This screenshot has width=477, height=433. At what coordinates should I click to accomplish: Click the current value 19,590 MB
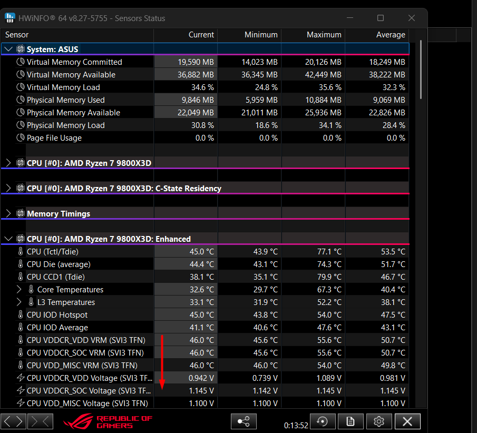pos(196,62)
